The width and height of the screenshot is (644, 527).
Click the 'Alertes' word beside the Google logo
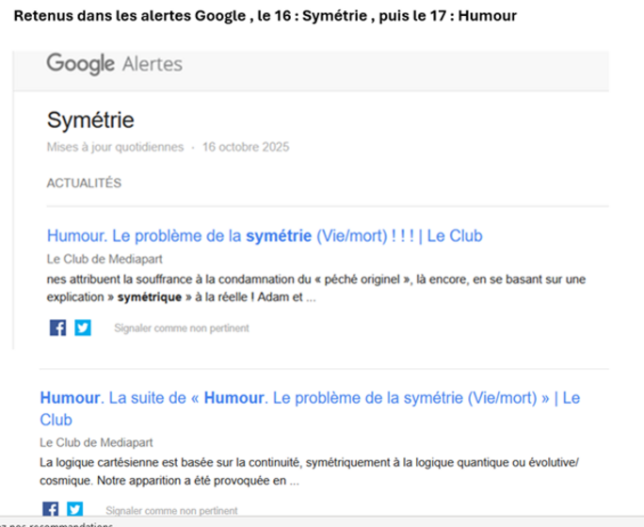tap(153, 65)
